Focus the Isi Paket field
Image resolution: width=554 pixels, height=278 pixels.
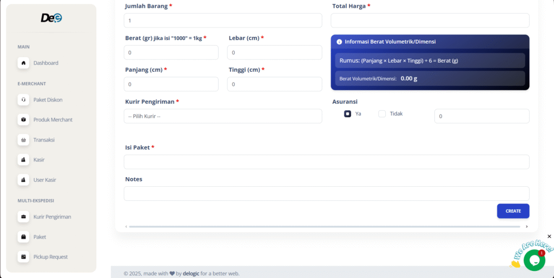[326, 162]
